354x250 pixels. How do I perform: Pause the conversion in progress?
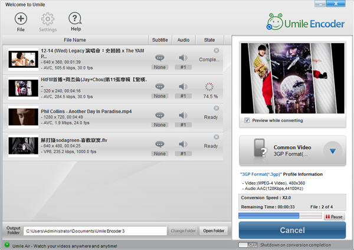335,216
